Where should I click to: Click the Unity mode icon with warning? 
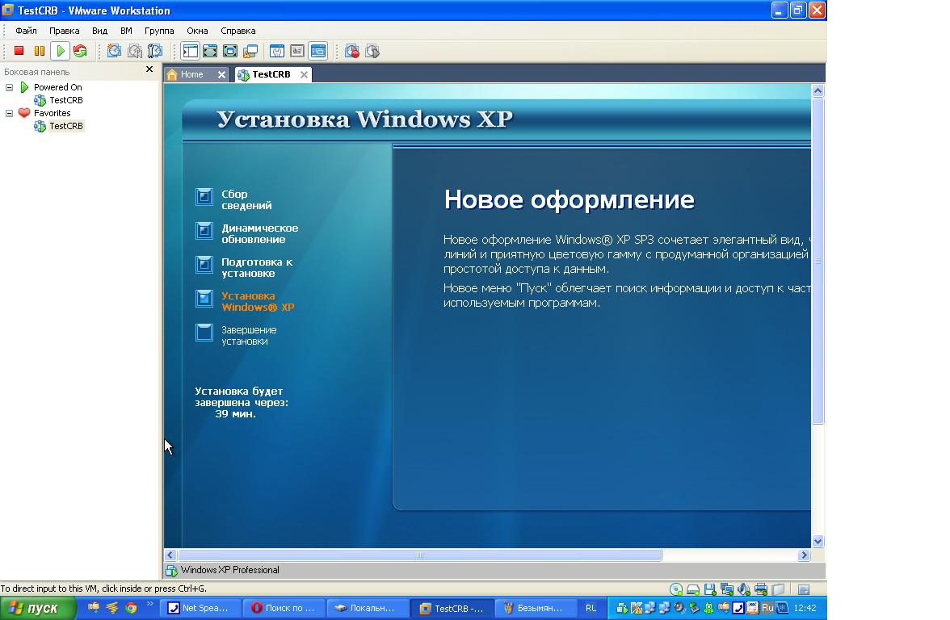pos(250,51)
